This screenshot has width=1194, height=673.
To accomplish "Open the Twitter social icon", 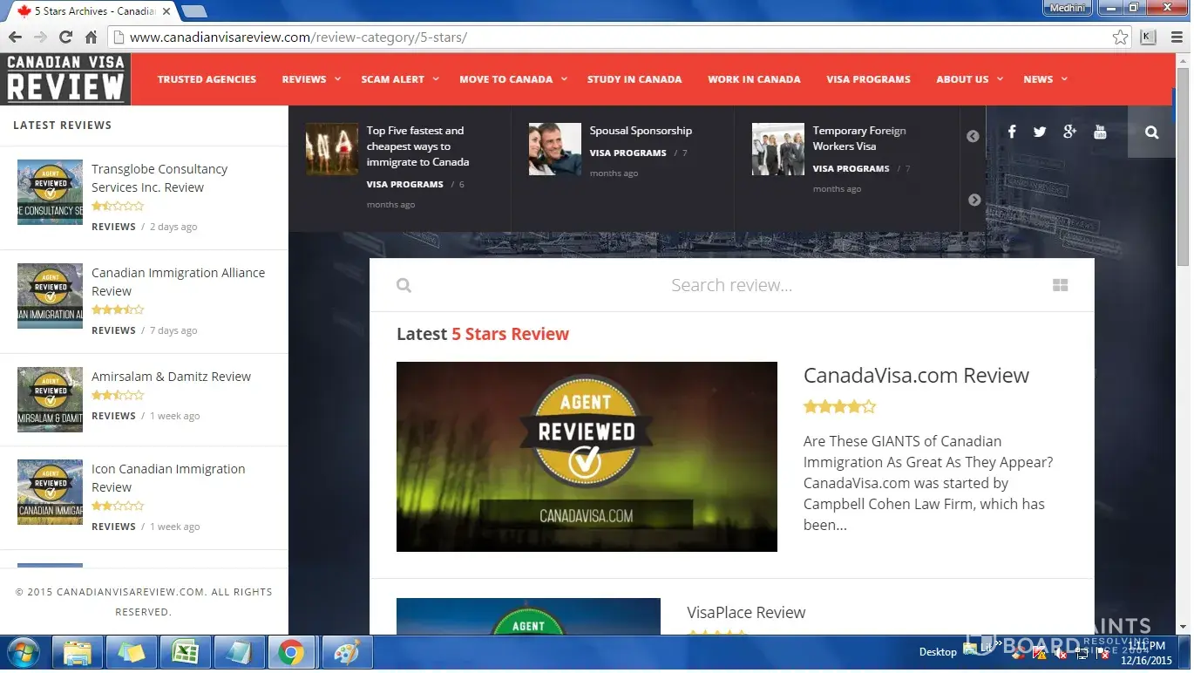I will [1040, 132].
